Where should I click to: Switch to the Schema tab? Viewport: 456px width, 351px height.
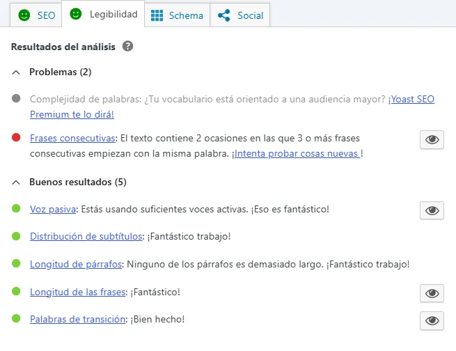coord(177,15)
